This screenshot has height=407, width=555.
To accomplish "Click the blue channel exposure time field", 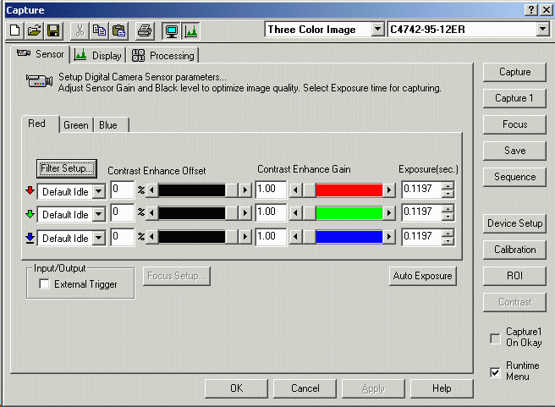I will (421, 238).
